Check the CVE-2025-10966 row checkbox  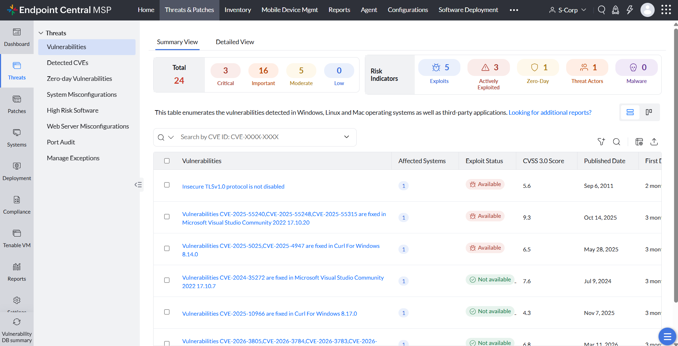pos(167,312)
